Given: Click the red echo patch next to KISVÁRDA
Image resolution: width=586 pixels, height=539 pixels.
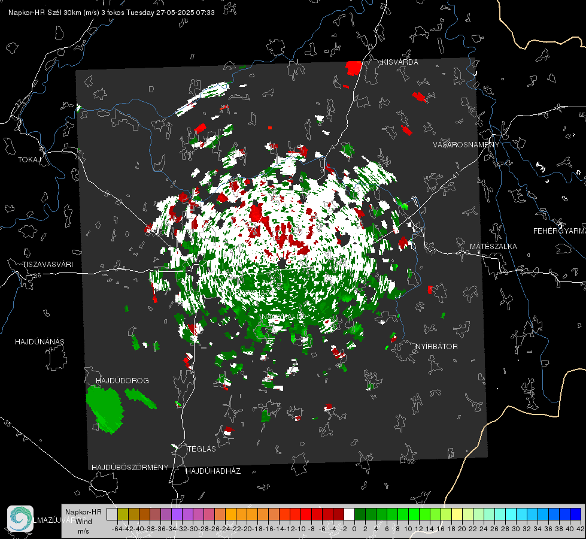Looking at the screenshot, I should (354, 68).
